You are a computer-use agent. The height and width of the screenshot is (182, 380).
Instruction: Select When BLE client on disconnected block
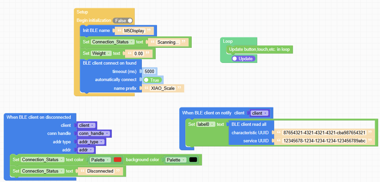[x=38, y=117]
